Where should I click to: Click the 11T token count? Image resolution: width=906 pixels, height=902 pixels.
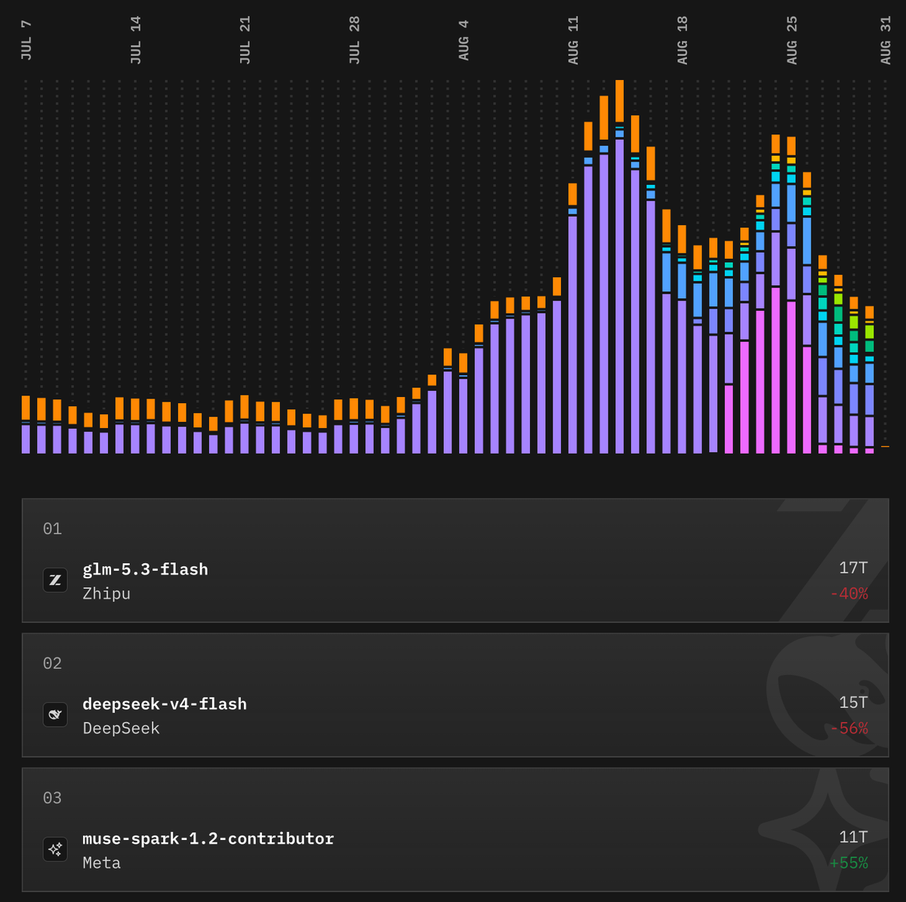point(853,837)
